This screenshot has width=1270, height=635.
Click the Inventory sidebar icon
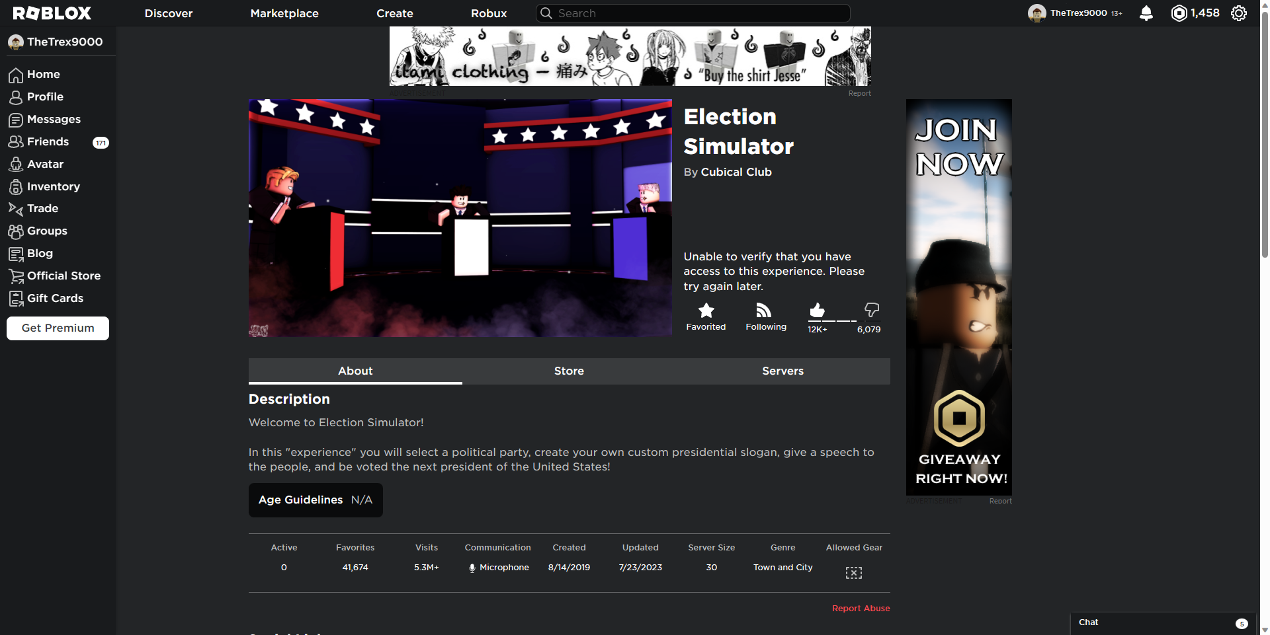pyautogui.click(x=16, y=187)
